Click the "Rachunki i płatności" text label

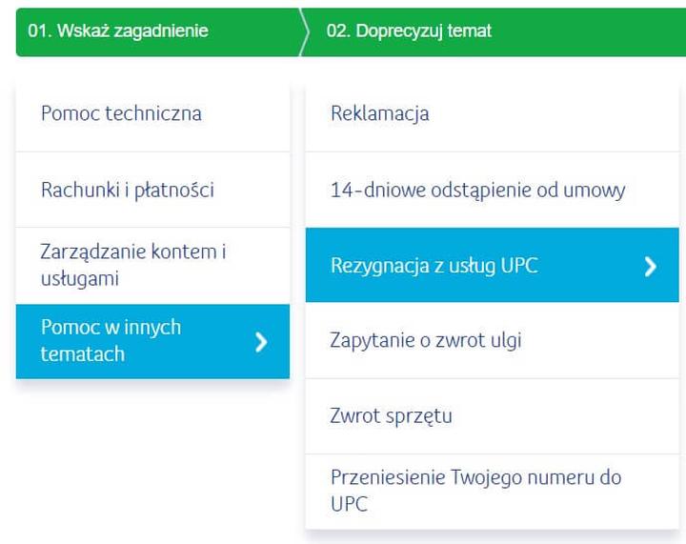127,190
